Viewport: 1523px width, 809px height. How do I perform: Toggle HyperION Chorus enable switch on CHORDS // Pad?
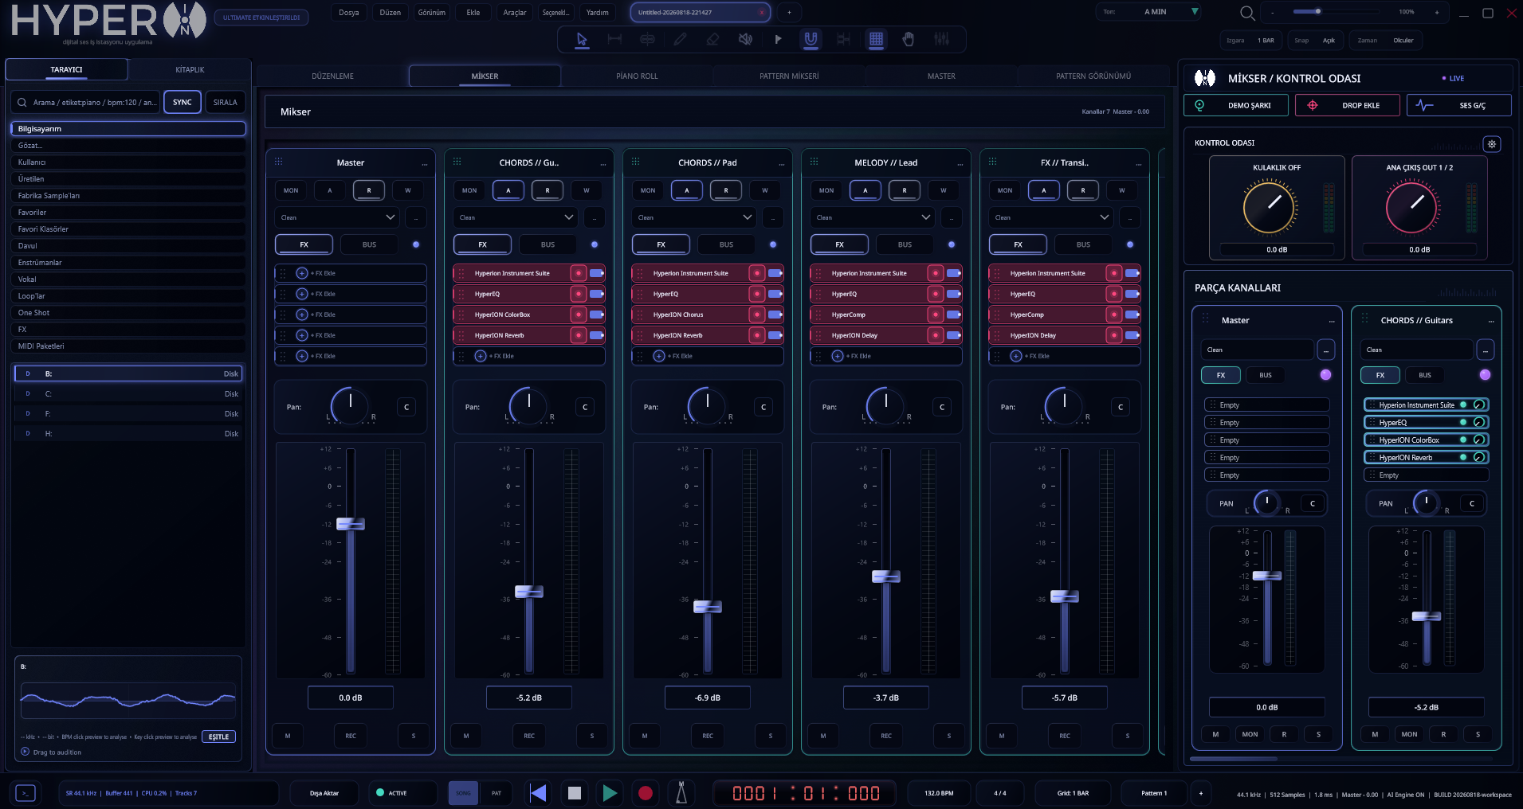(775, 315)
